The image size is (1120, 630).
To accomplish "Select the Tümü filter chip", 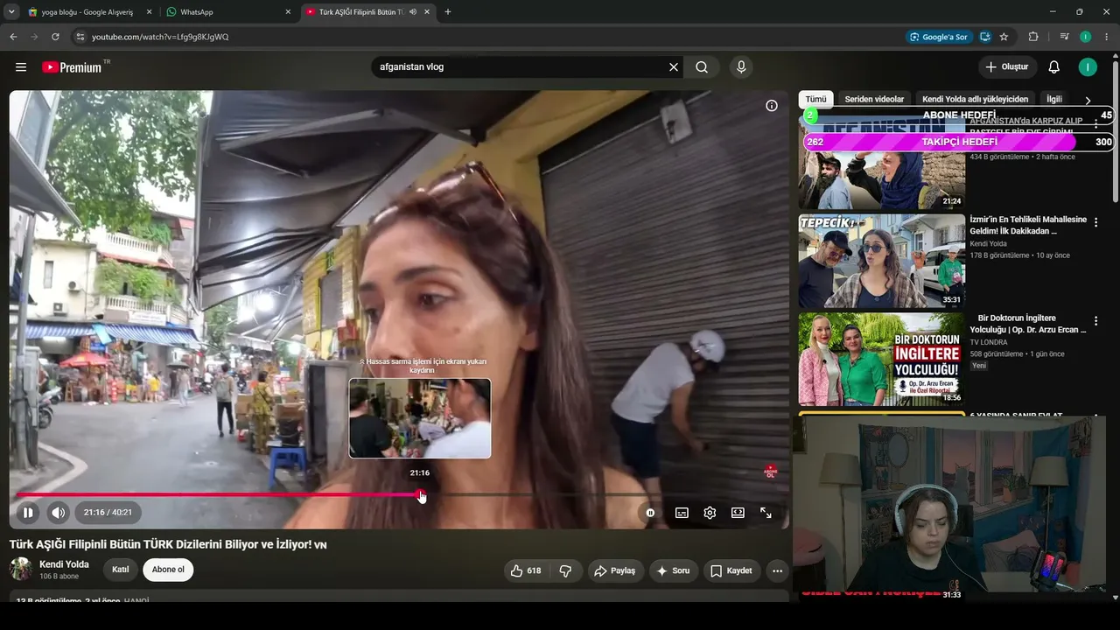I will (815, 100).
